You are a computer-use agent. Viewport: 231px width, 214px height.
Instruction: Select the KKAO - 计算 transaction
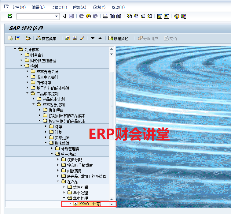[x=89, y=204]
